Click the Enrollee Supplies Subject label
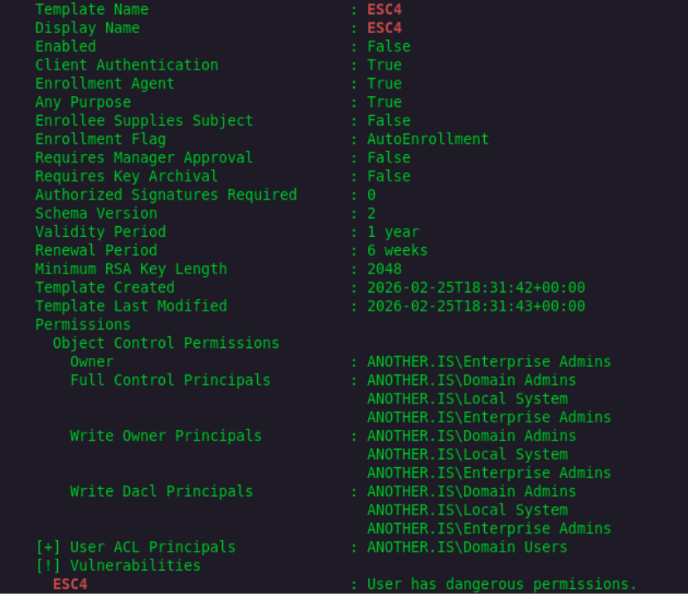This screenshot has width=688, height=594. [x=143, y=120]
